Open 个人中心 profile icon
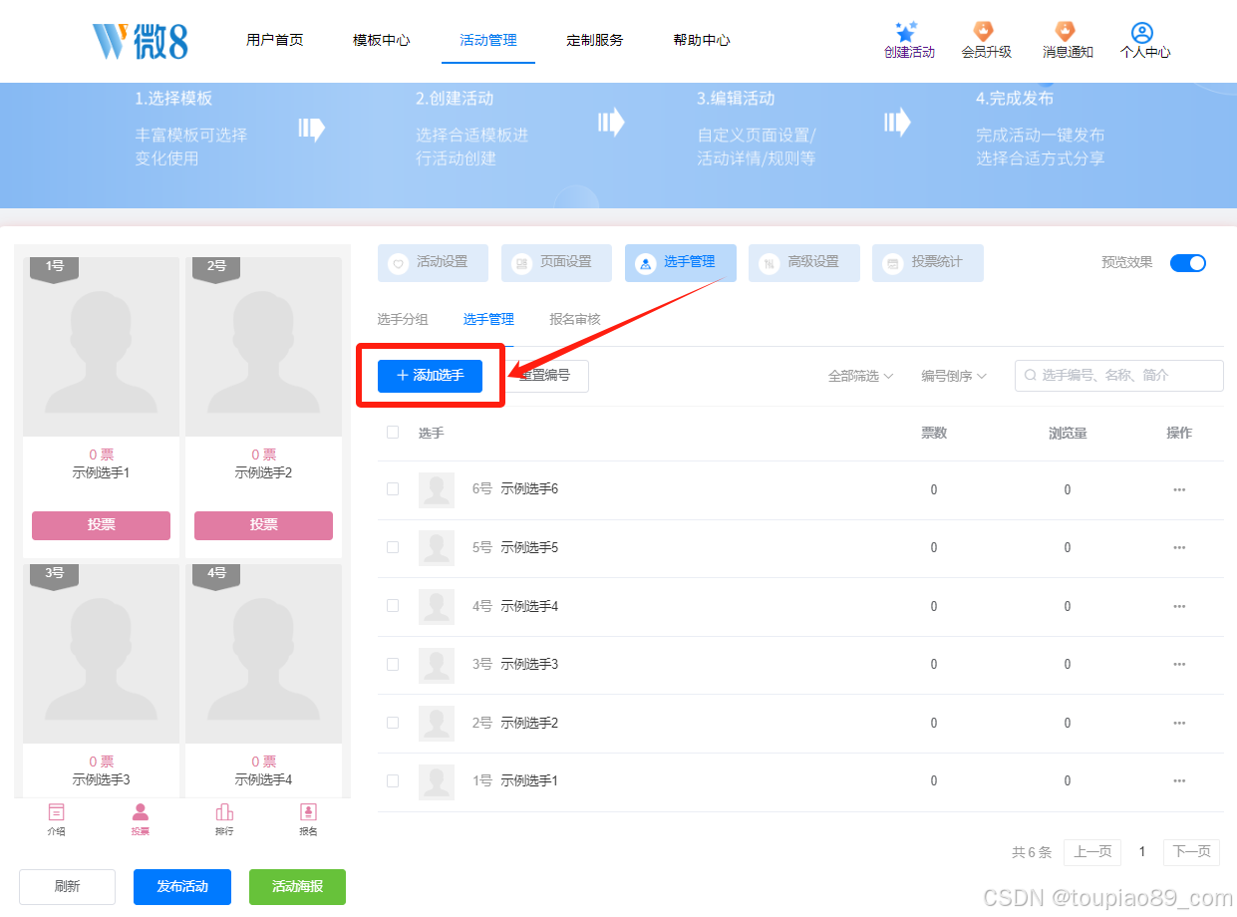This screenshot has height=917, width=1237. click(x=1142, y=32)
